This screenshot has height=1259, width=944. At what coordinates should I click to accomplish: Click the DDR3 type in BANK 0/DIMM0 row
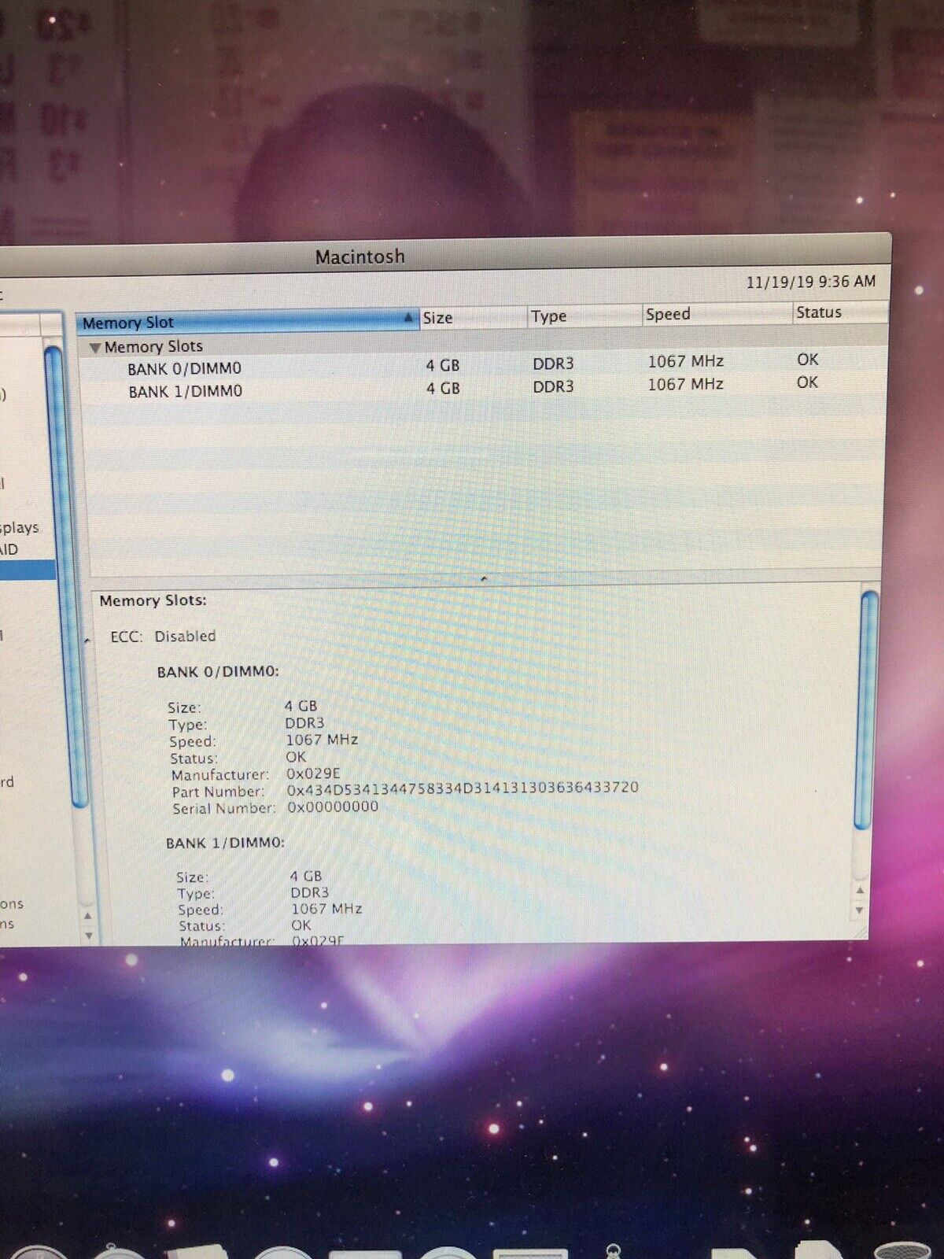(553, 364)
